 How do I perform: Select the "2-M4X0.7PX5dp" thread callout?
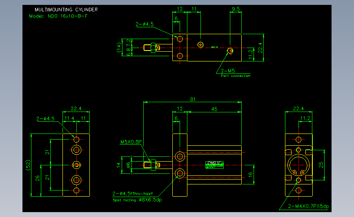click(x=308, y=206)
